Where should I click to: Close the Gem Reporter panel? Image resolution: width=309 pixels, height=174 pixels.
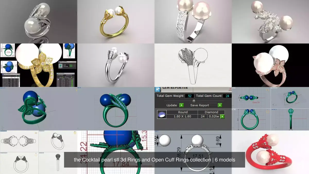230,89
